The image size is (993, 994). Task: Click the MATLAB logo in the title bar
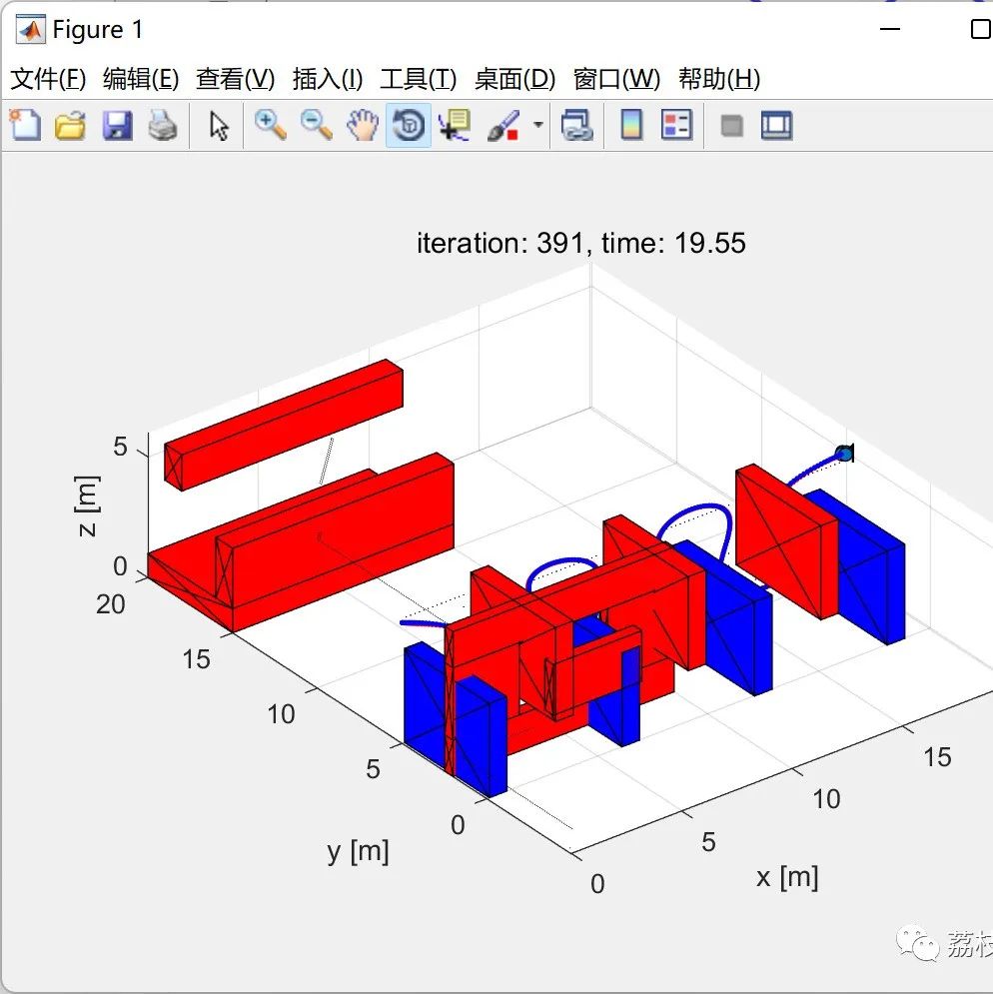[30, 29]
